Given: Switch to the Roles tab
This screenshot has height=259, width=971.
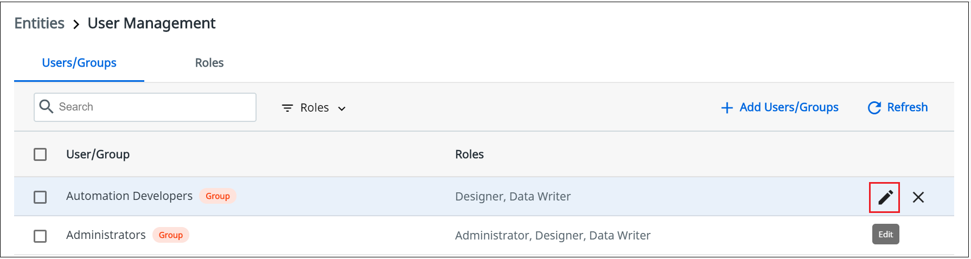Looking at the screenshot, I should (x=209, y=63).
